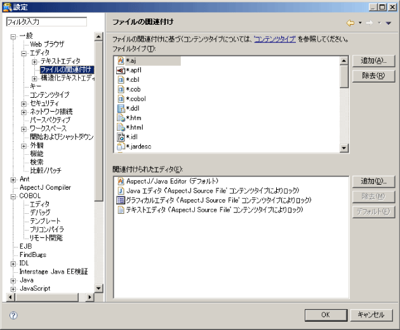Click 除去(R) button for file types
The height and width of the screenshot is (330, 400).
373,76
